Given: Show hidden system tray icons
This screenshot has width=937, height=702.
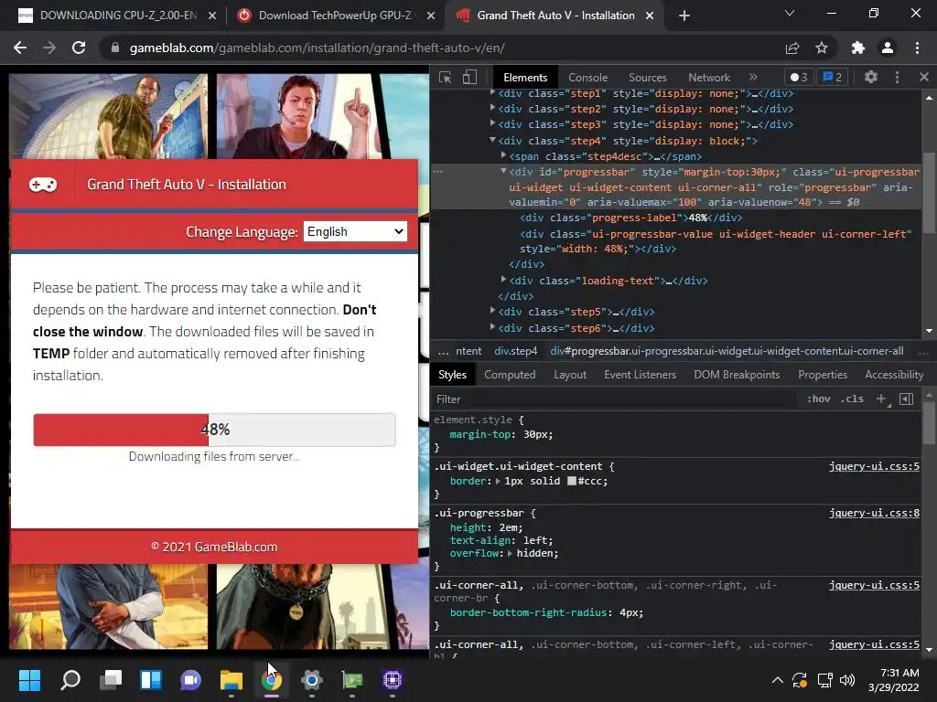Looking at the screenshot, I should [778, 680].
